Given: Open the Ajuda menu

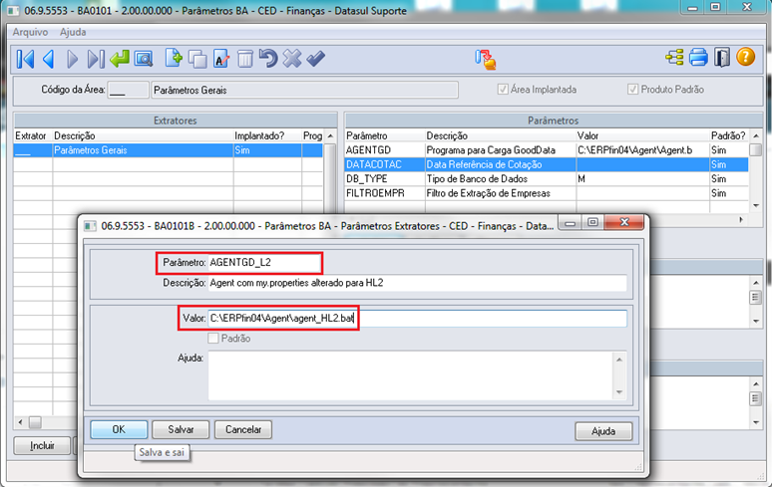Looking at the screenshot, I should coord(73,32).
